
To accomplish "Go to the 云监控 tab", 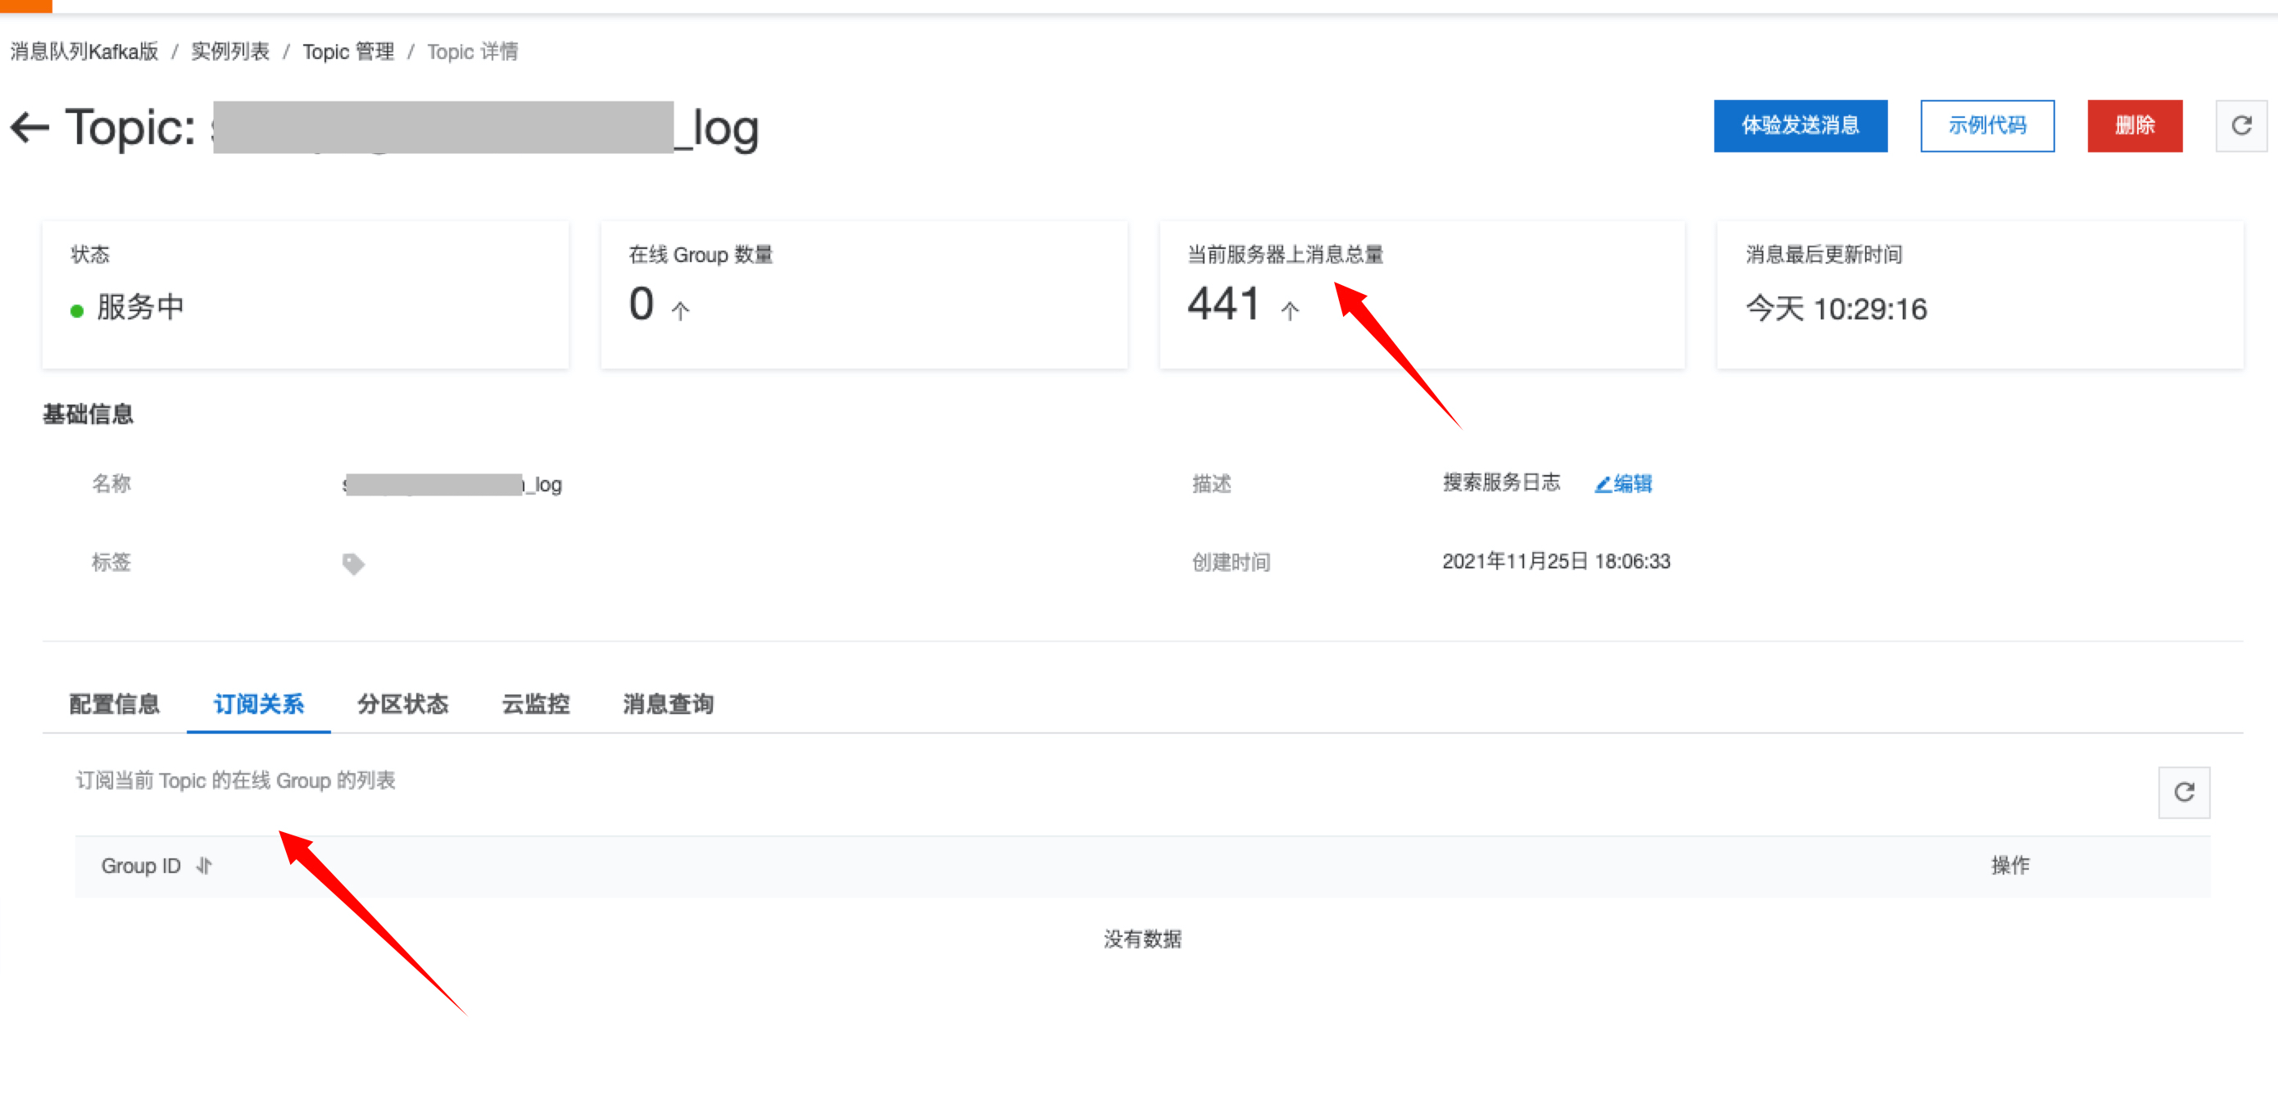I will coord(535,704).
